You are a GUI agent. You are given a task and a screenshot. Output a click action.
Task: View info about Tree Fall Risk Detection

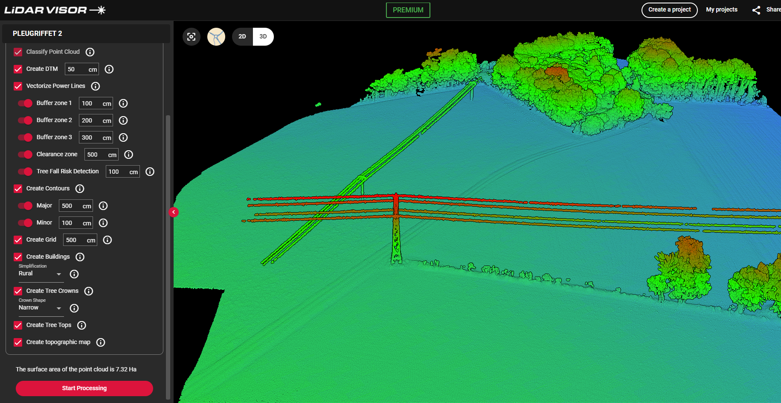(150, 171)
